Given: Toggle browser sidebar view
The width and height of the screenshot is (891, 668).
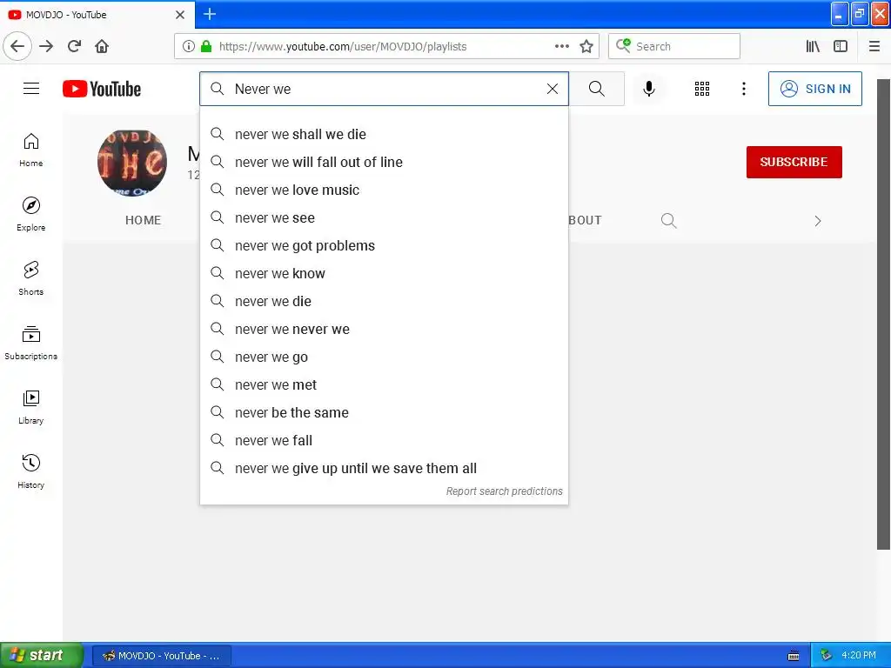Looking at the screenshot, I should (x=841, y=46).
